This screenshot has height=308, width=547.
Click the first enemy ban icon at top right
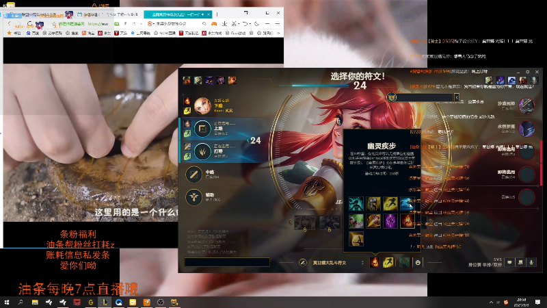click(489, 81)
